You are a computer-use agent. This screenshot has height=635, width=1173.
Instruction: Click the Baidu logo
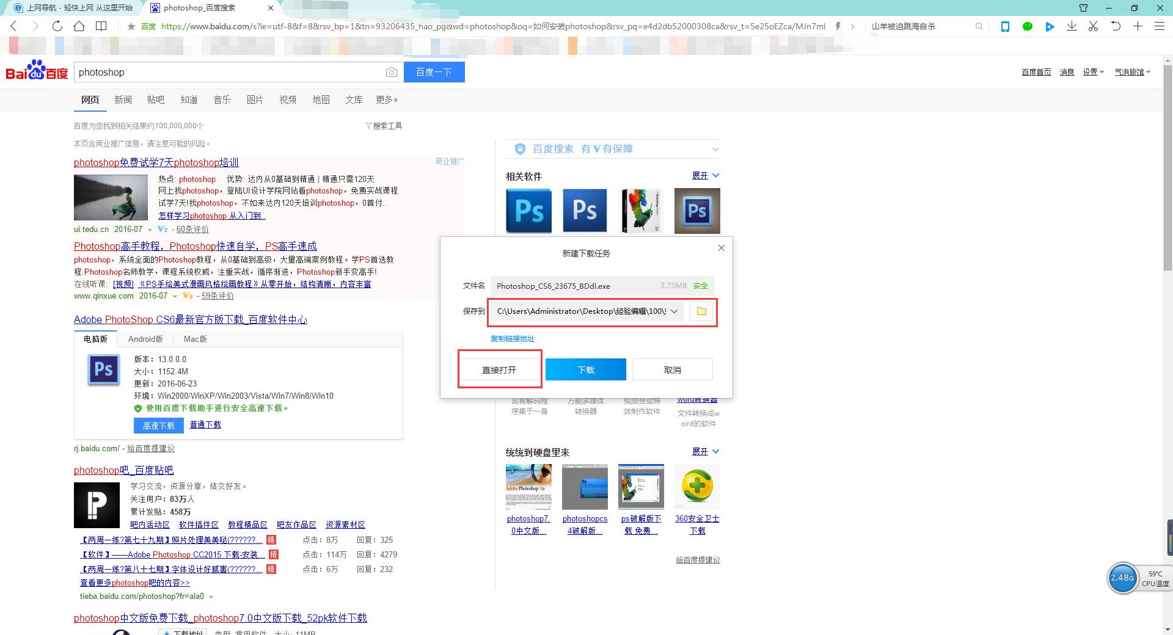point(37,70)
